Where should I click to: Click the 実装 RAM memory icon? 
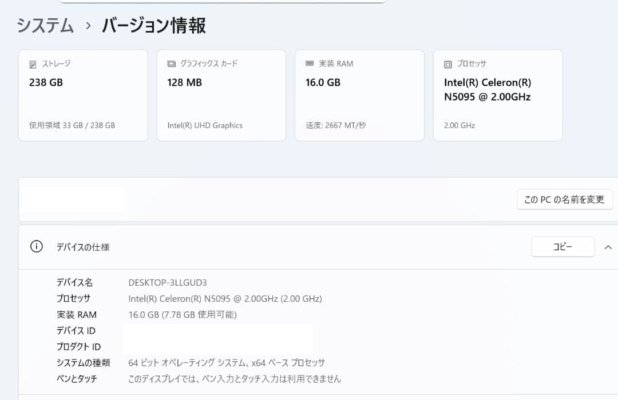[x=309, y=63]
